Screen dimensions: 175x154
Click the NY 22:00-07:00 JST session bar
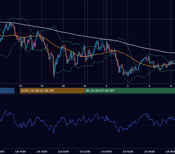pyautogui.click(x=129, y=91)
